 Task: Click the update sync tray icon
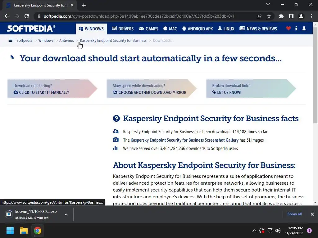261,231
